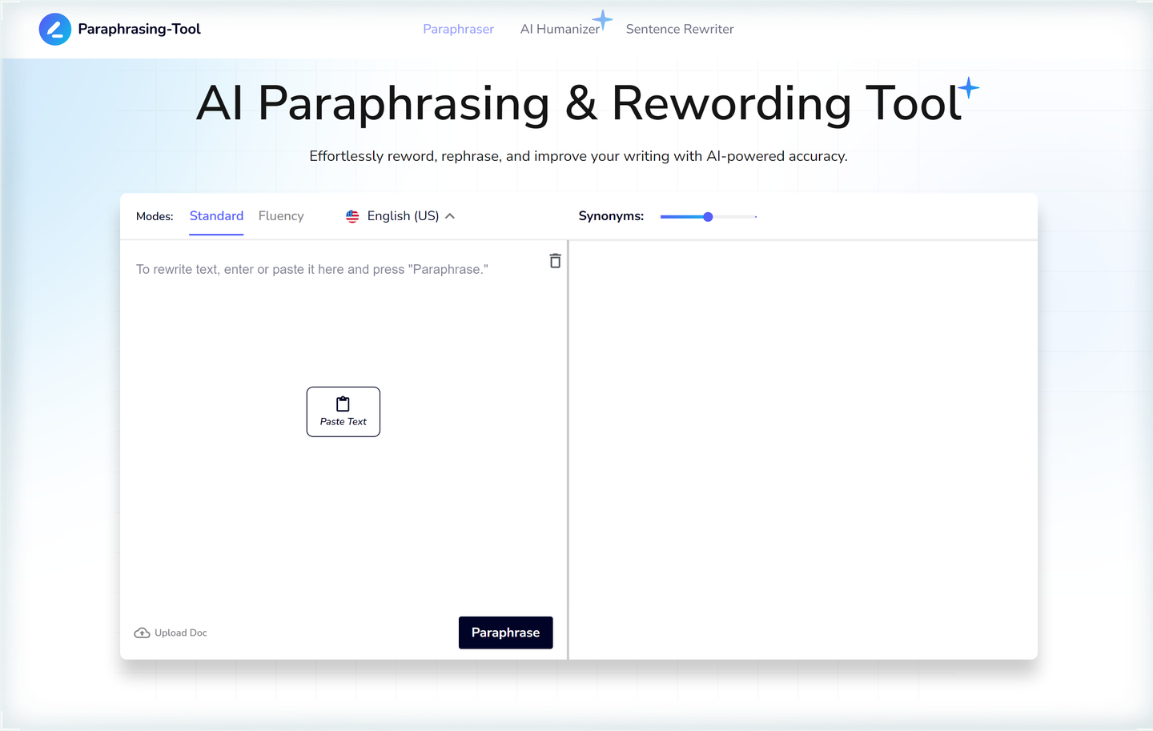Click the Paraphrase button
Viewport: 1153px width, 731px height.
506,633
